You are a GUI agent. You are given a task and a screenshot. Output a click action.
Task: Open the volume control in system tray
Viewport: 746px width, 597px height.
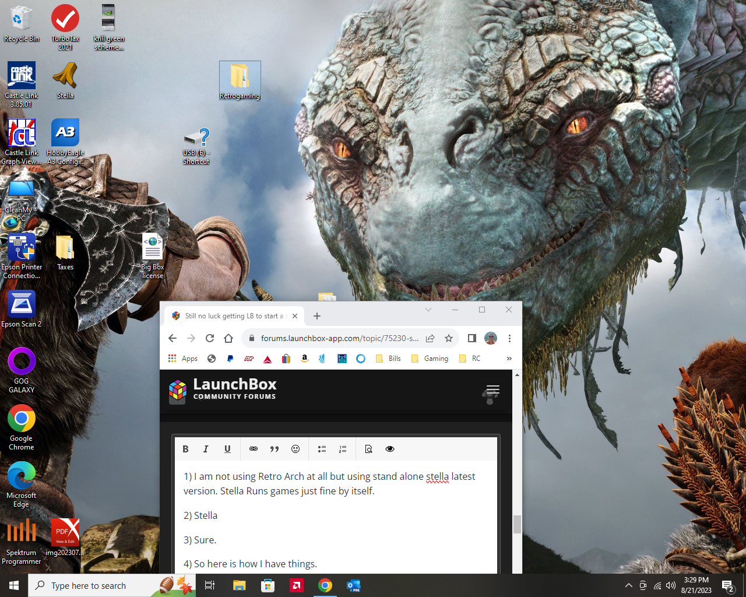pos(671,585)
